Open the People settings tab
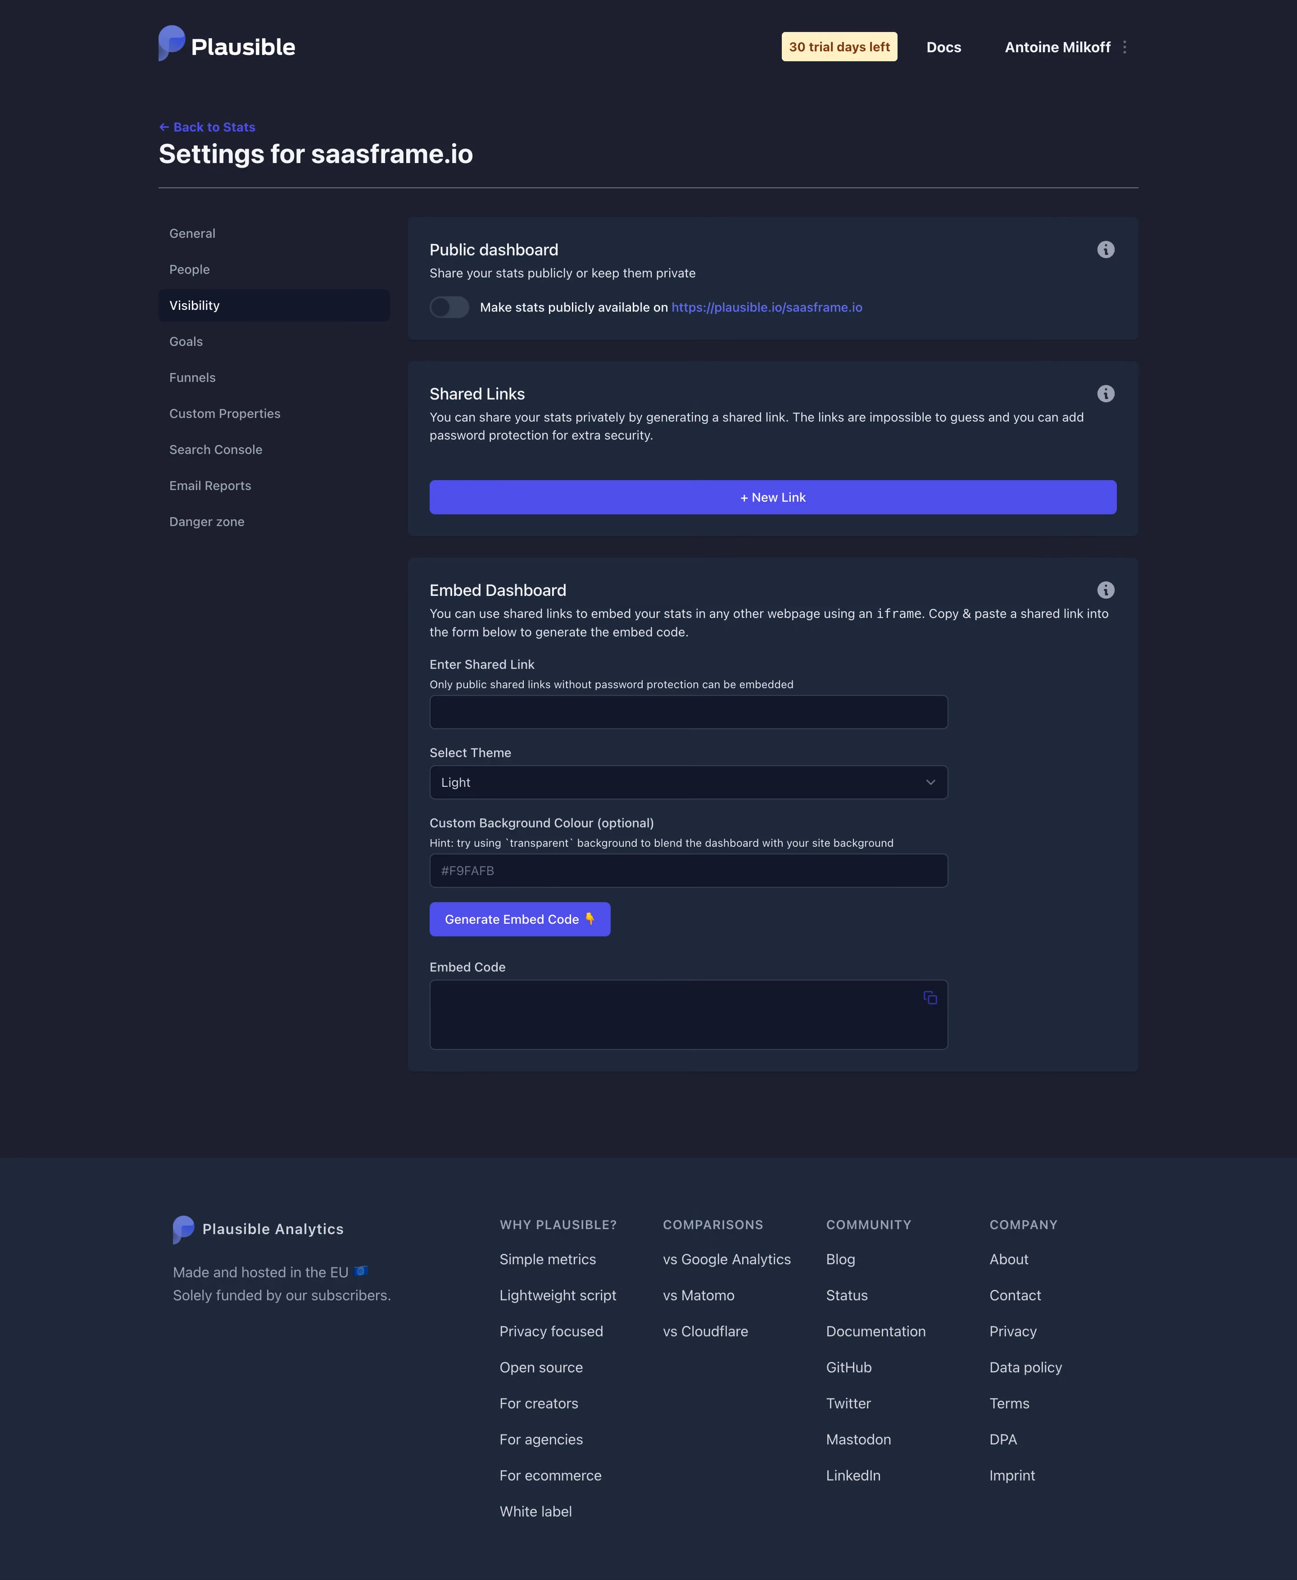 (x=274, y=270)
